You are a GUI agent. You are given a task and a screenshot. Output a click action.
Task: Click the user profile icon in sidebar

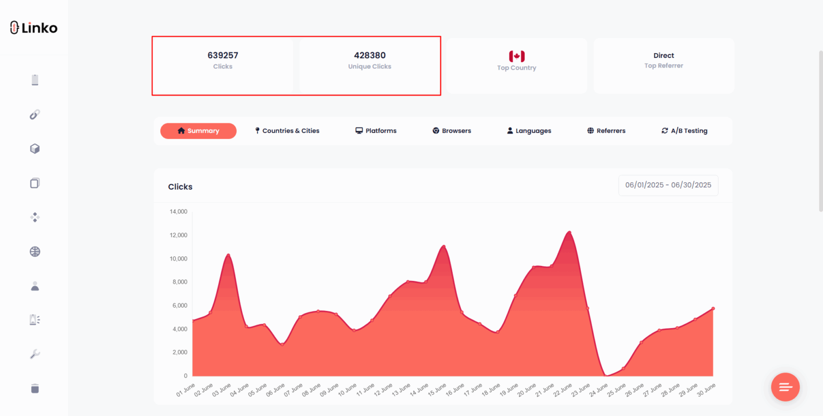tap(35, 286)
